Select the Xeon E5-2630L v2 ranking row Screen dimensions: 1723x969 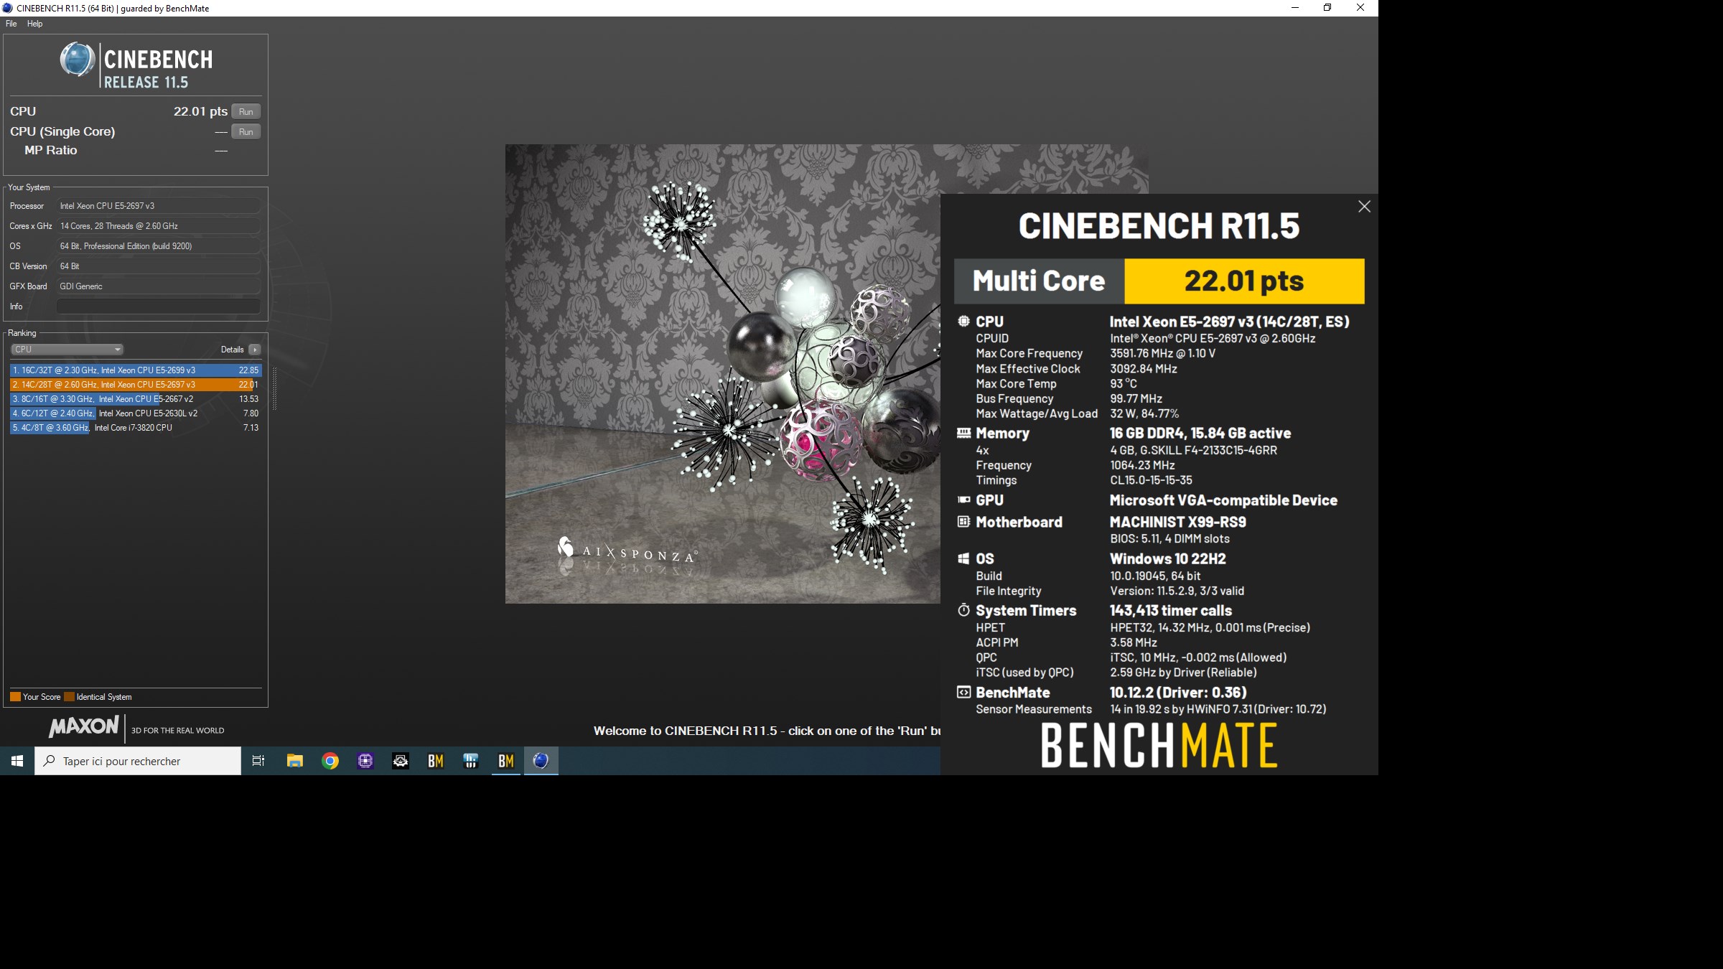[136, 413]
